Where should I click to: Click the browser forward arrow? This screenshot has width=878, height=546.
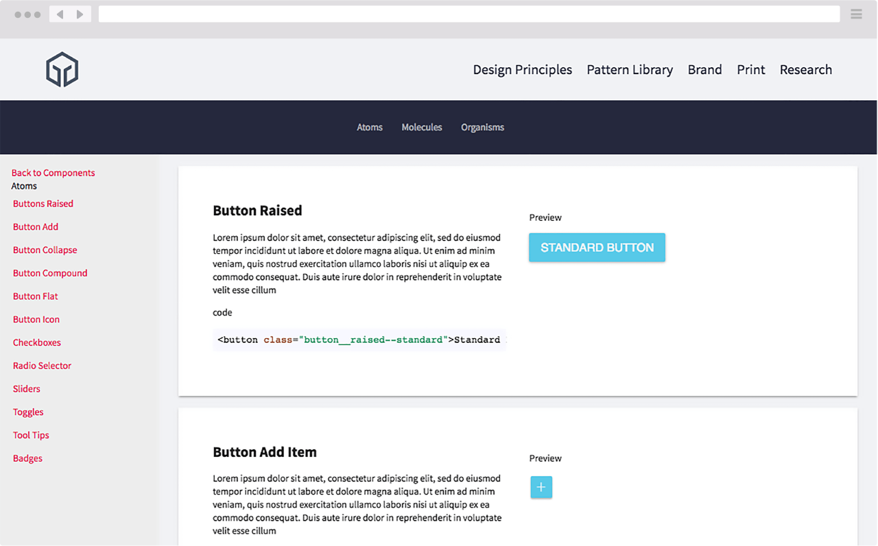80,14
